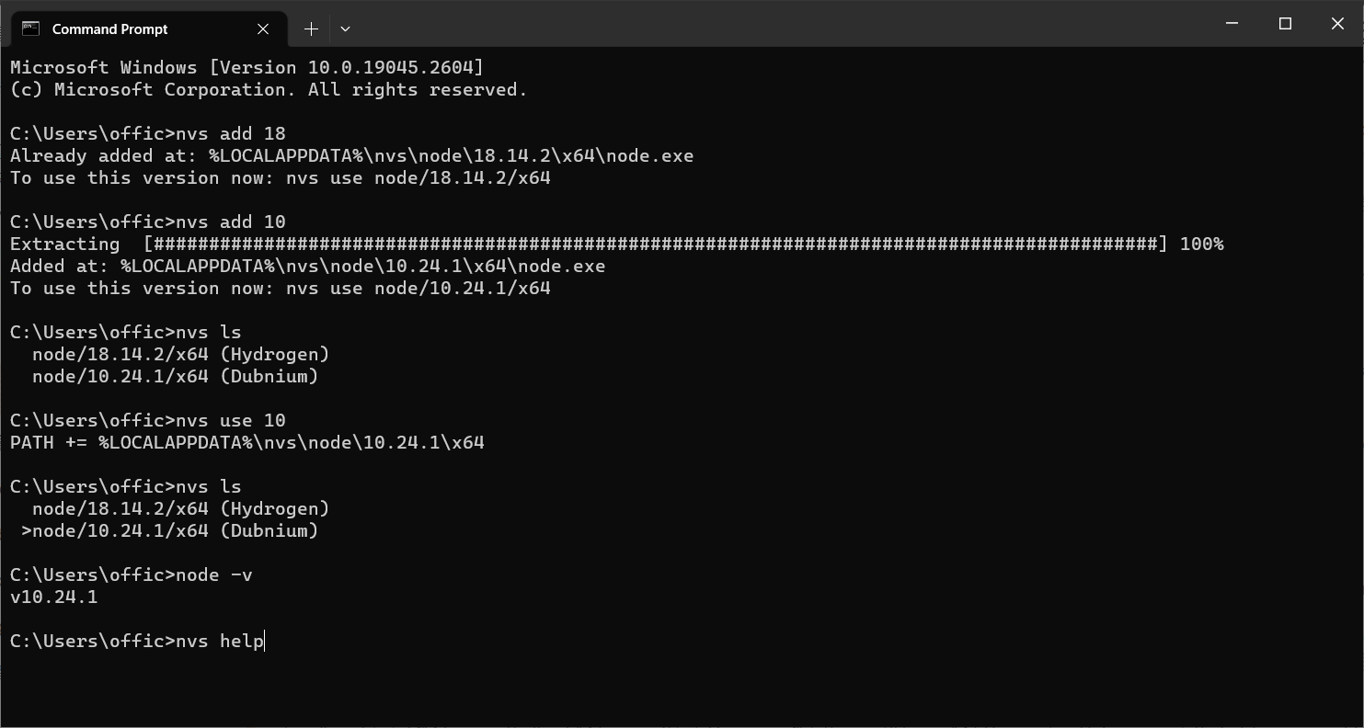Click the extraction progress bar of hashes
The height and width of the screenshot is (728, 1364).
655,244
